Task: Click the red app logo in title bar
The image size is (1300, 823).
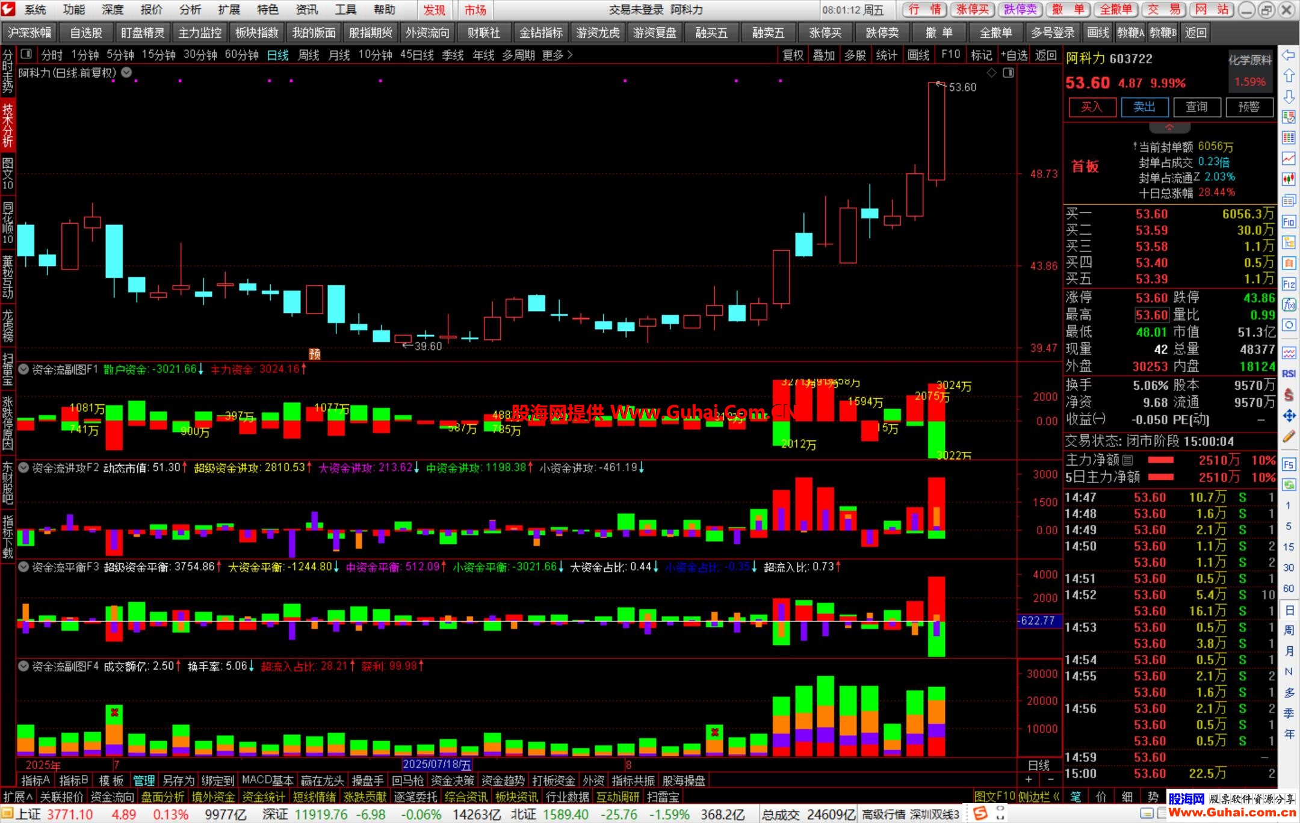Action: click(x=8, y=9)
